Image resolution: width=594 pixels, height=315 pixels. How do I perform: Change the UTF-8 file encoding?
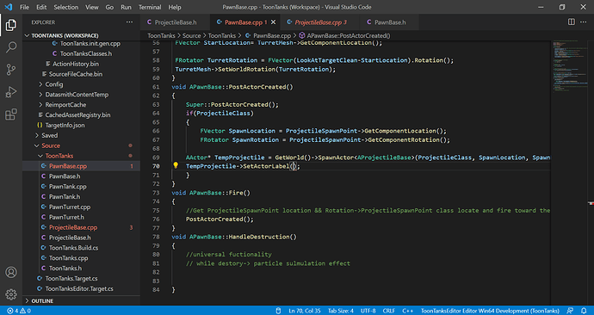tap(368, 311)
